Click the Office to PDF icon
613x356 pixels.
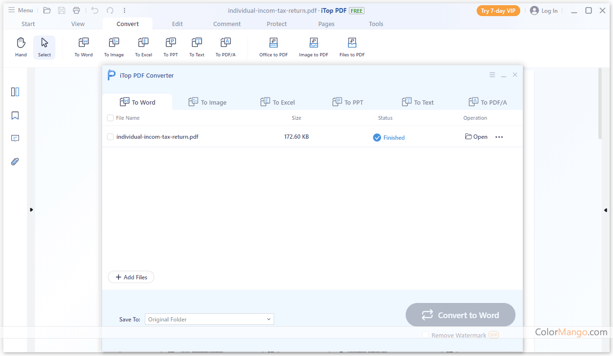pyautogui.click(x=273, y=47)
